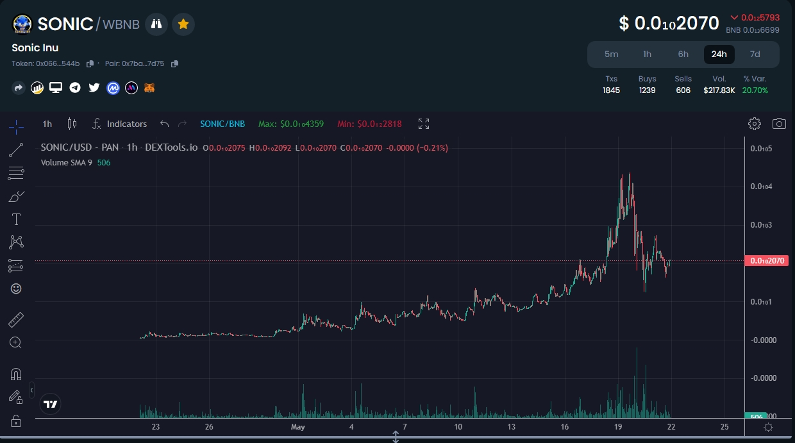Click the Txs count 1845
The height and width of the screenshot is (443, 795).
(612, 90)
